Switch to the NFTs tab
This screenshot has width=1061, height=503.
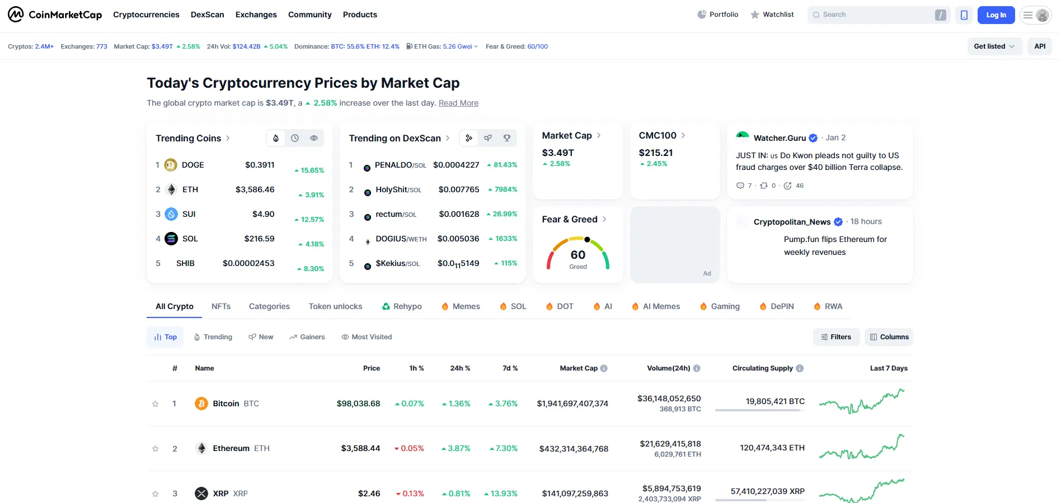click(221, 306)
